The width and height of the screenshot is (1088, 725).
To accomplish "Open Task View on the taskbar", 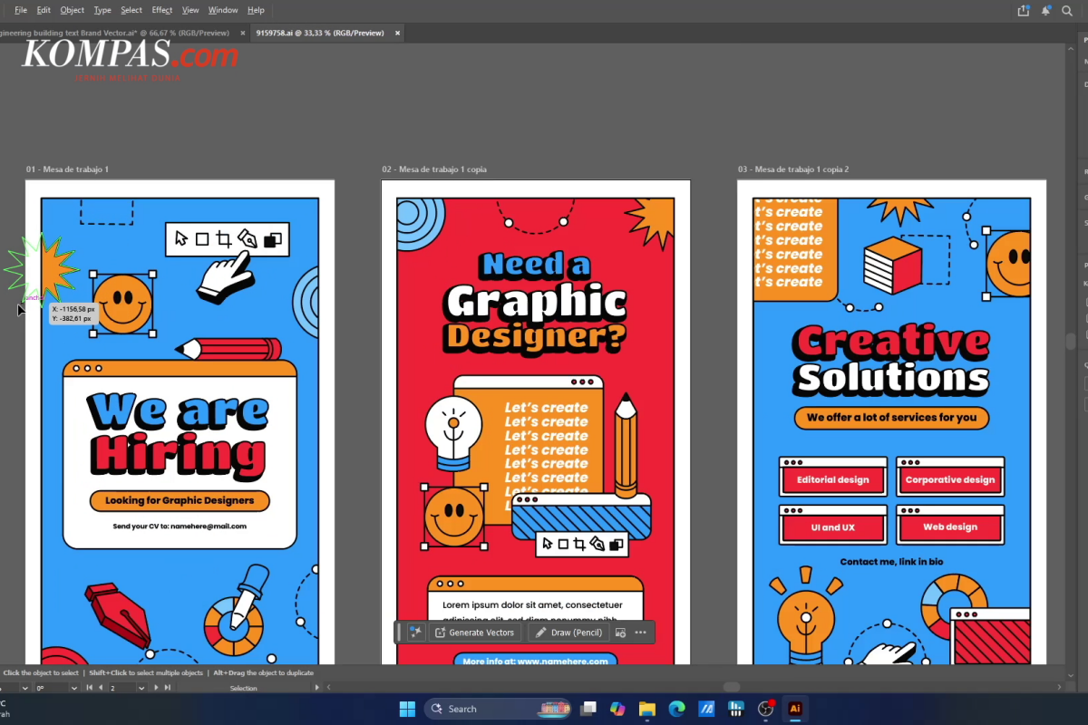I will tap(589, 709).
